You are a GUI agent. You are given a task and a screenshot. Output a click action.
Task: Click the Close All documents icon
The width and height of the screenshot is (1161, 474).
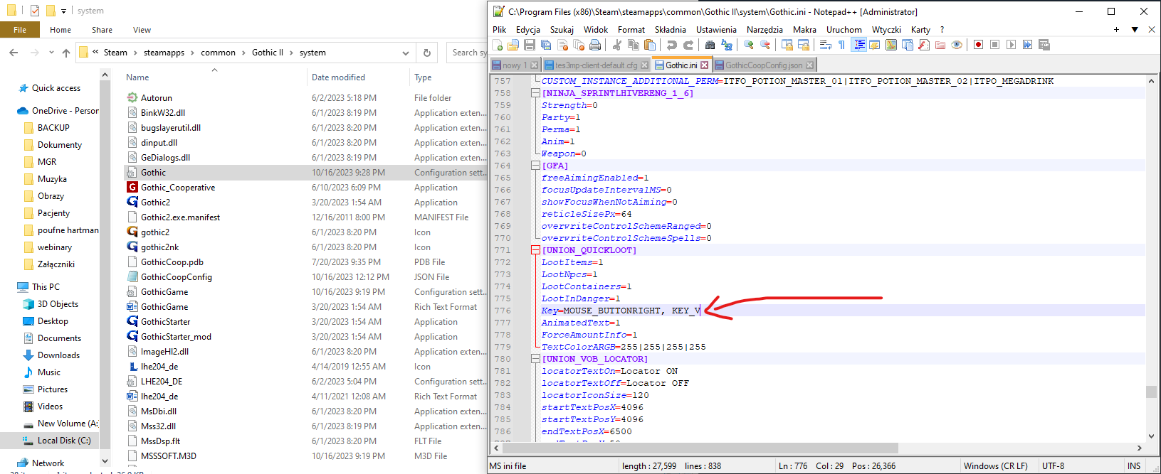click(x=579, y=45)
